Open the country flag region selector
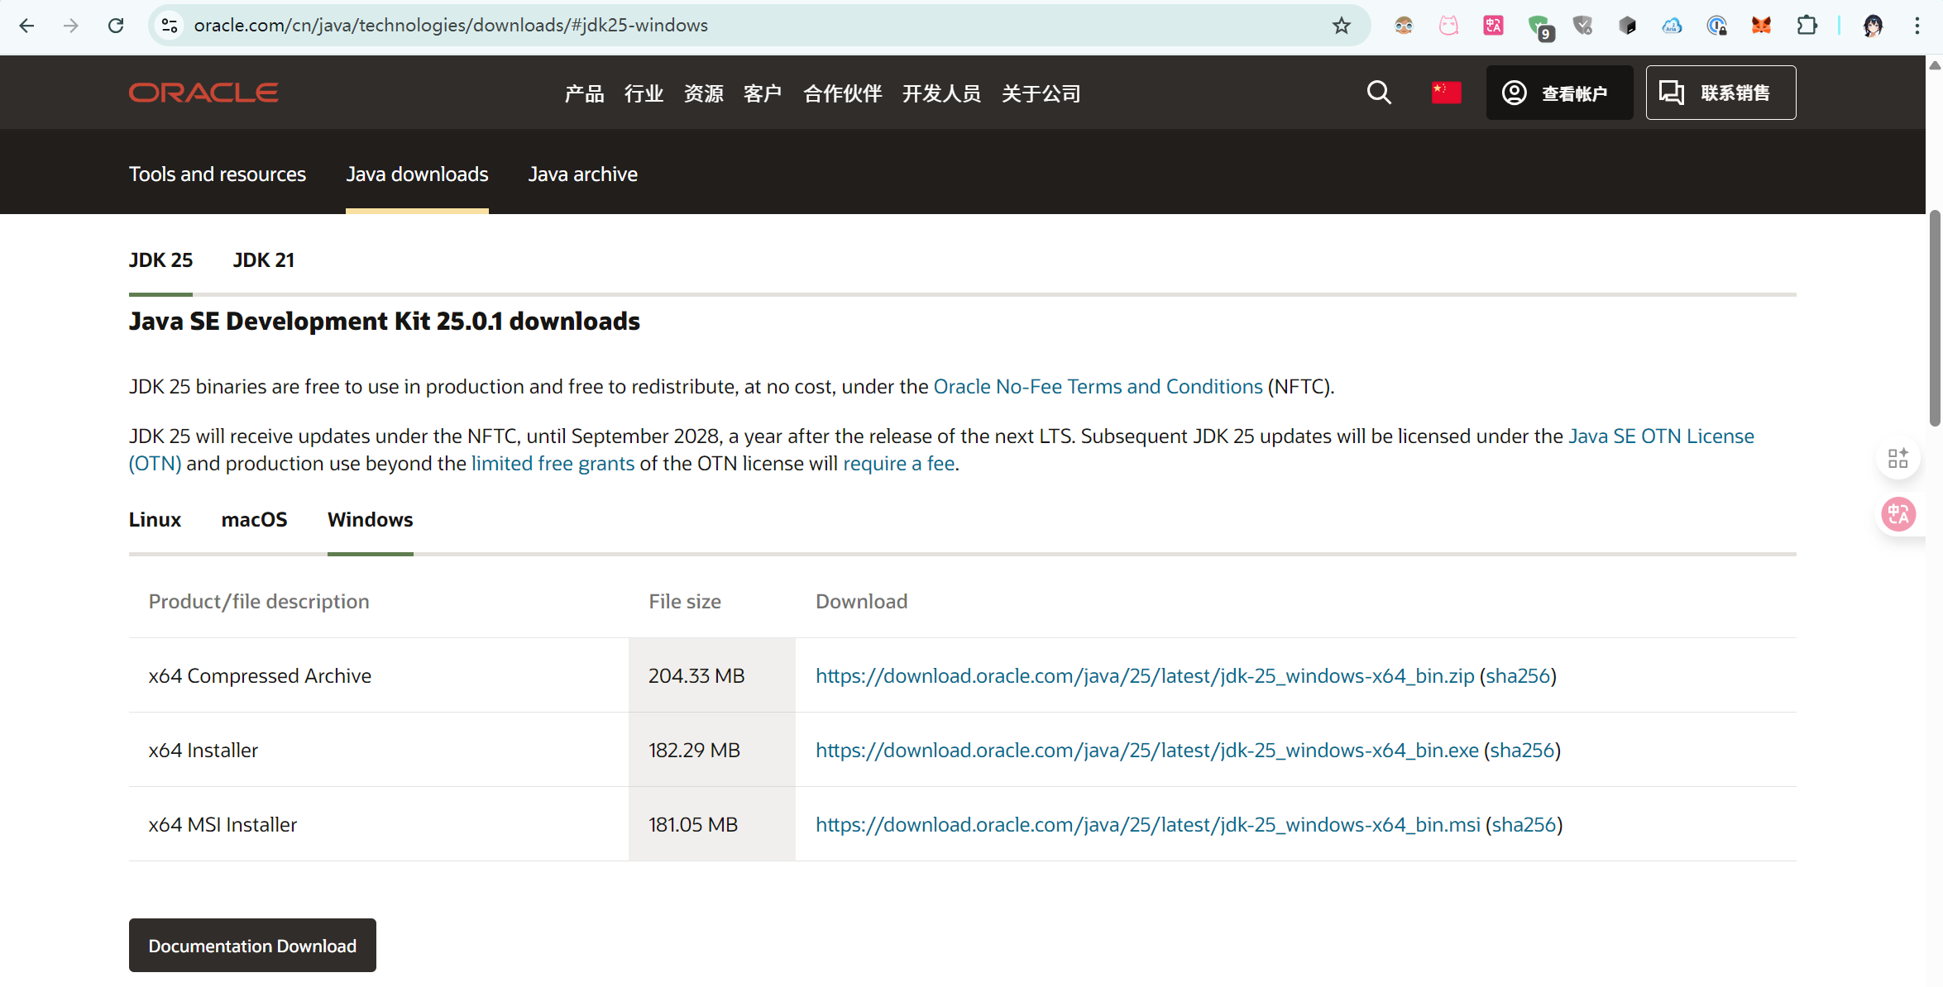This screenshot has height=987, width=1943. (1446, 92)
